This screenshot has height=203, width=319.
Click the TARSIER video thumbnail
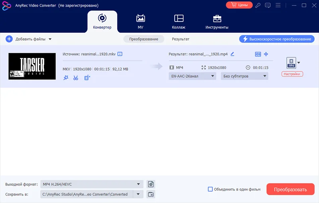(32, 66)
